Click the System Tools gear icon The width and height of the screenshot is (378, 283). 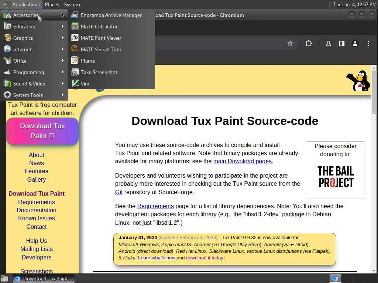7,95
